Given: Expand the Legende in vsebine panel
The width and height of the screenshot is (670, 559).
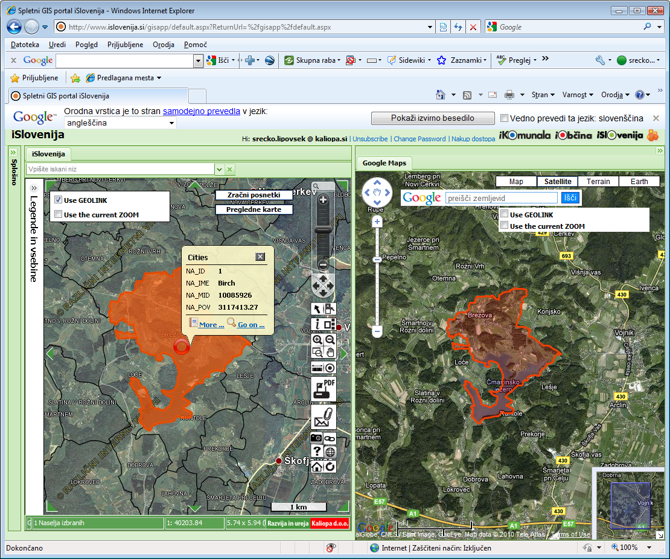Looking at the screenshot, I should [34, 188].
